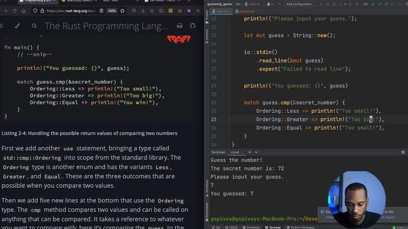Click "You guessed: 7" terminal output
408x229 pixels.
click(x=232, y=193)
